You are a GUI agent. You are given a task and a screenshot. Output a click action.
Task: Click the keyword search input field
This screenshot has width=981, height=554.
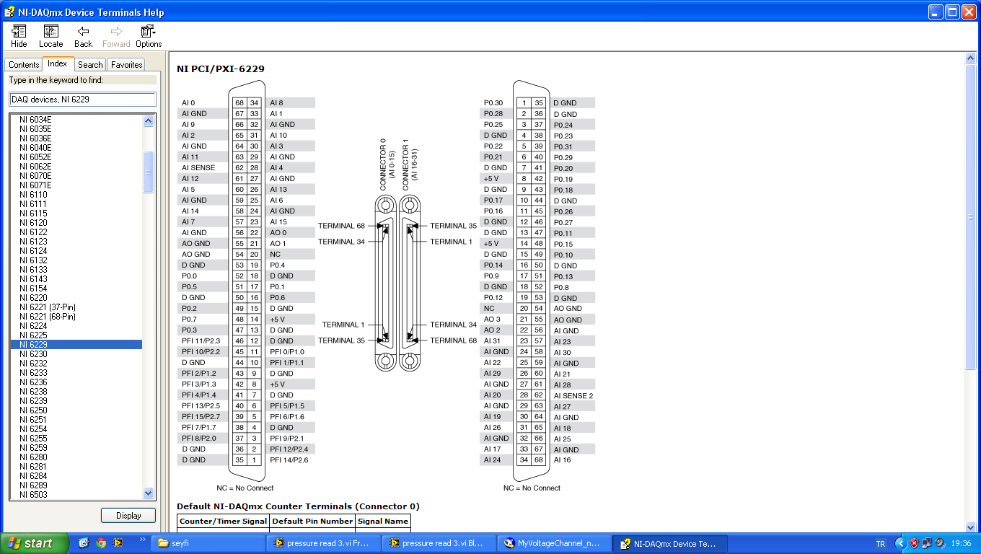click(x=83, y=99)
